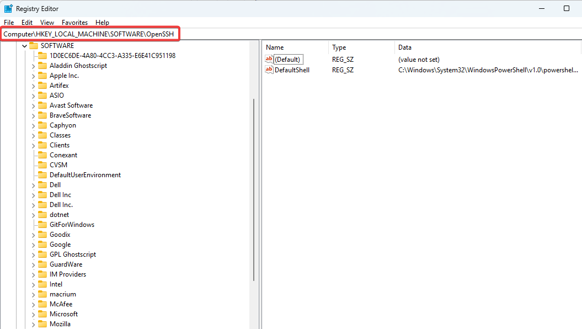Click the Avast Software folder icon
This screenshot has width=582, height=329.
point(42,105)
